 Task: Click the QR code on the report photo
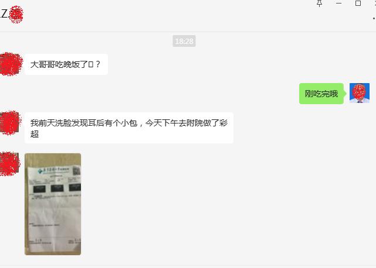point(76,171)
